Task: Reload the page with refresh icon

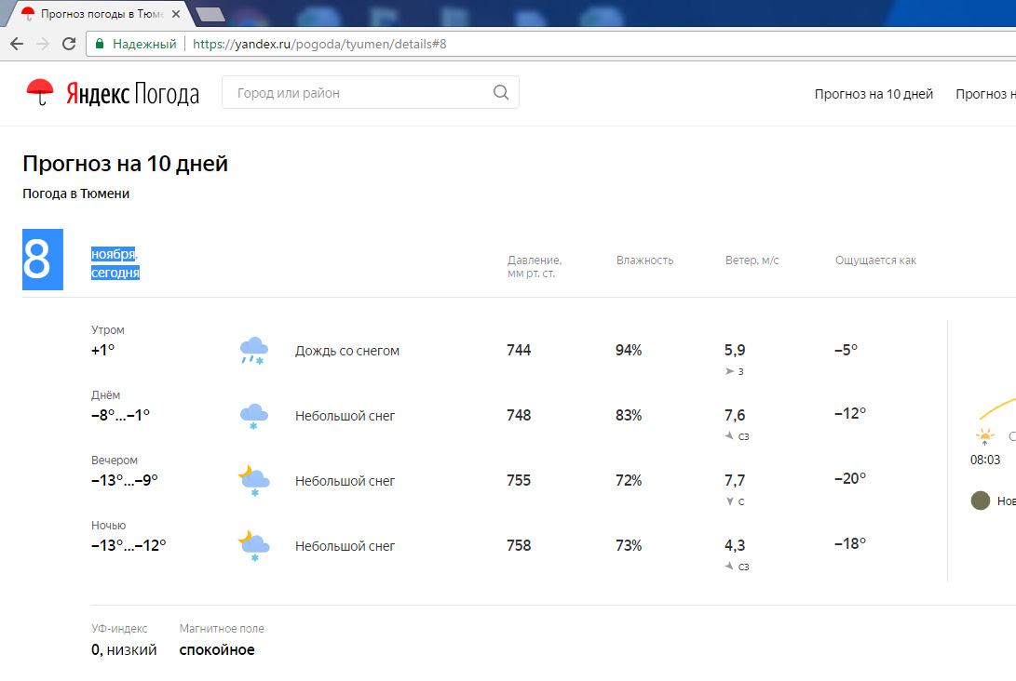Action: point(69,44)
